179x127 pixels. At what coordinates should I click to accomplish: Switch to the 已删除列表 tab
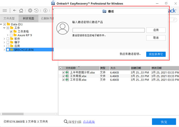46,19
